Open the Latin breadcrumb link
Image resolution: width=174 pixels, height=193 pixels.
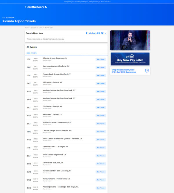[41, 28]
